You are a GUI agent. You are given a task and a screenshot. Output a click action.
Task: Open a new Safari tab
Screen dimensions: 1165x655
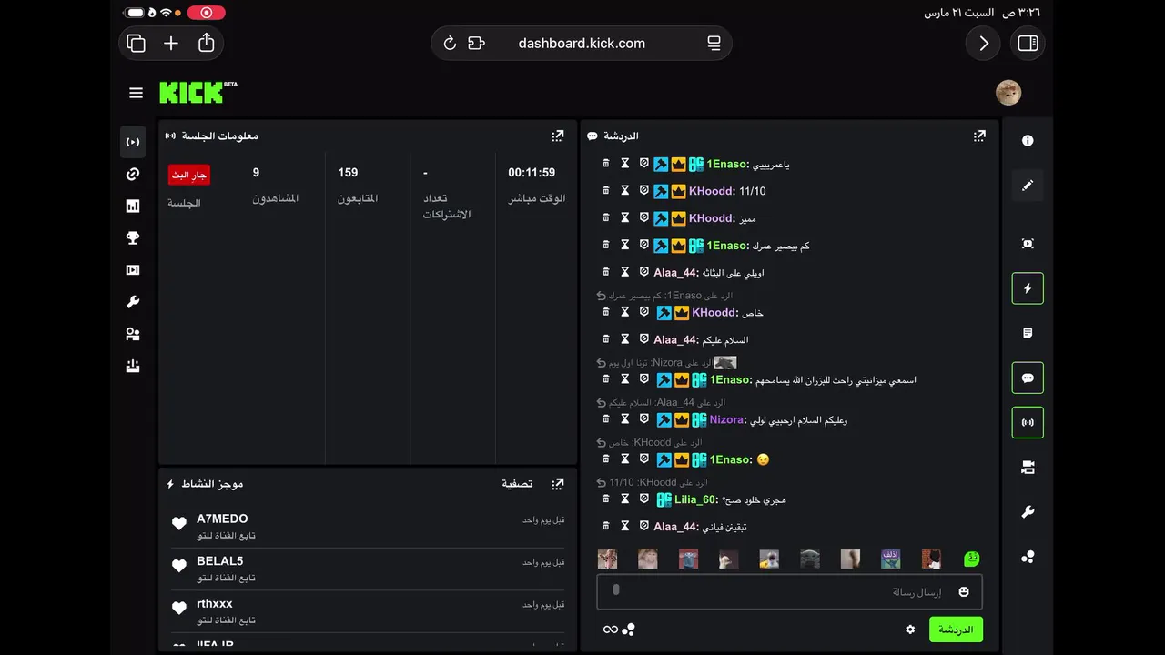pos(171,43)
